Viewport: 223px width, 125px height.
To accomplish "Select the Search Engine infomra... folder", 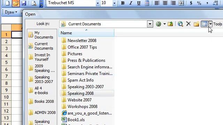I will [x=87, y=67].
